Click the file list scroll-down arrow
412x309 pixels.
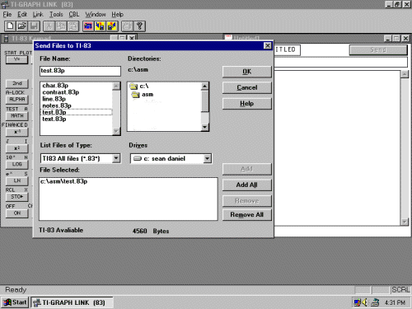[x=116, y=131]
